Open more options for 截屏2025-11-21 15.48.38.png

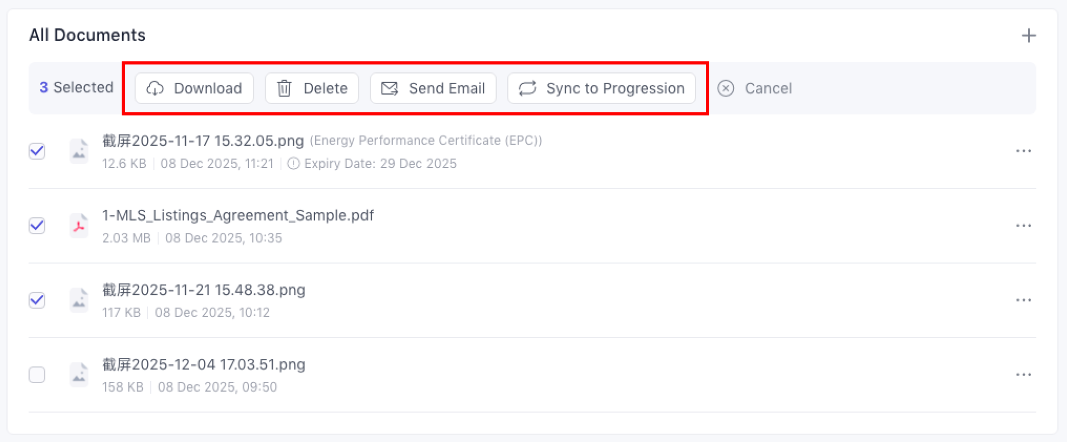click(x=1023, y=301)
